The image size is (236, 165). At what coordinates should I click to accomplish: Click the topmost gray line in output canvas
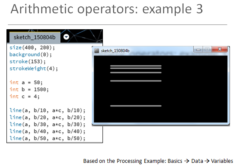click(136, 66)
